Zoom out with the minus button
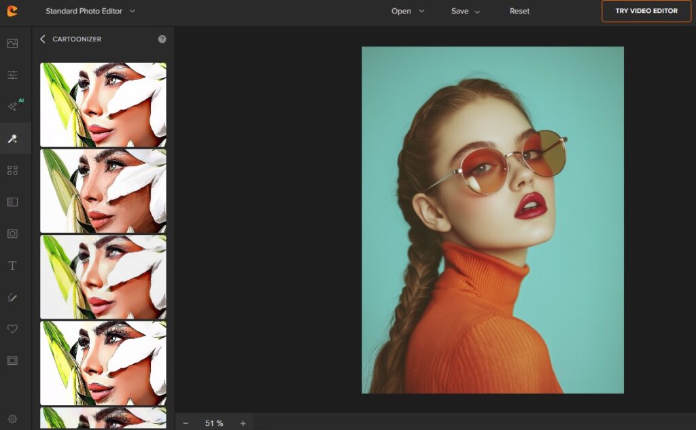696x430 pixels. point(186,423)
